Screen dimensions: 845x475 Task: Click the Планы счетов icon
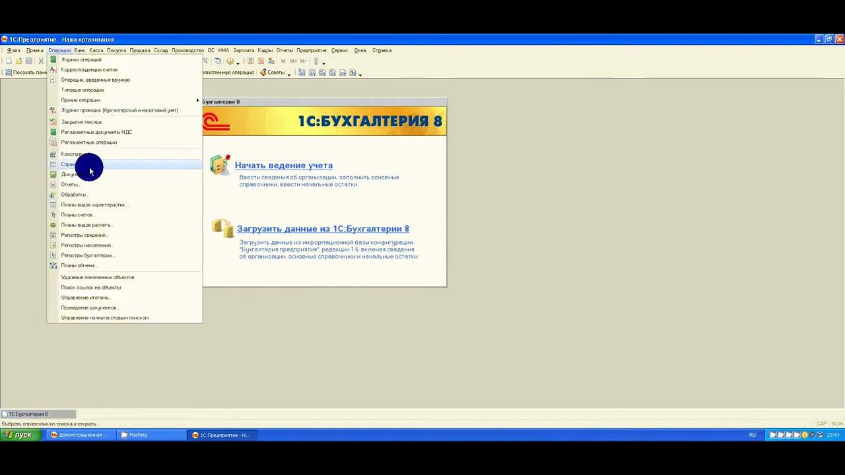53,215
